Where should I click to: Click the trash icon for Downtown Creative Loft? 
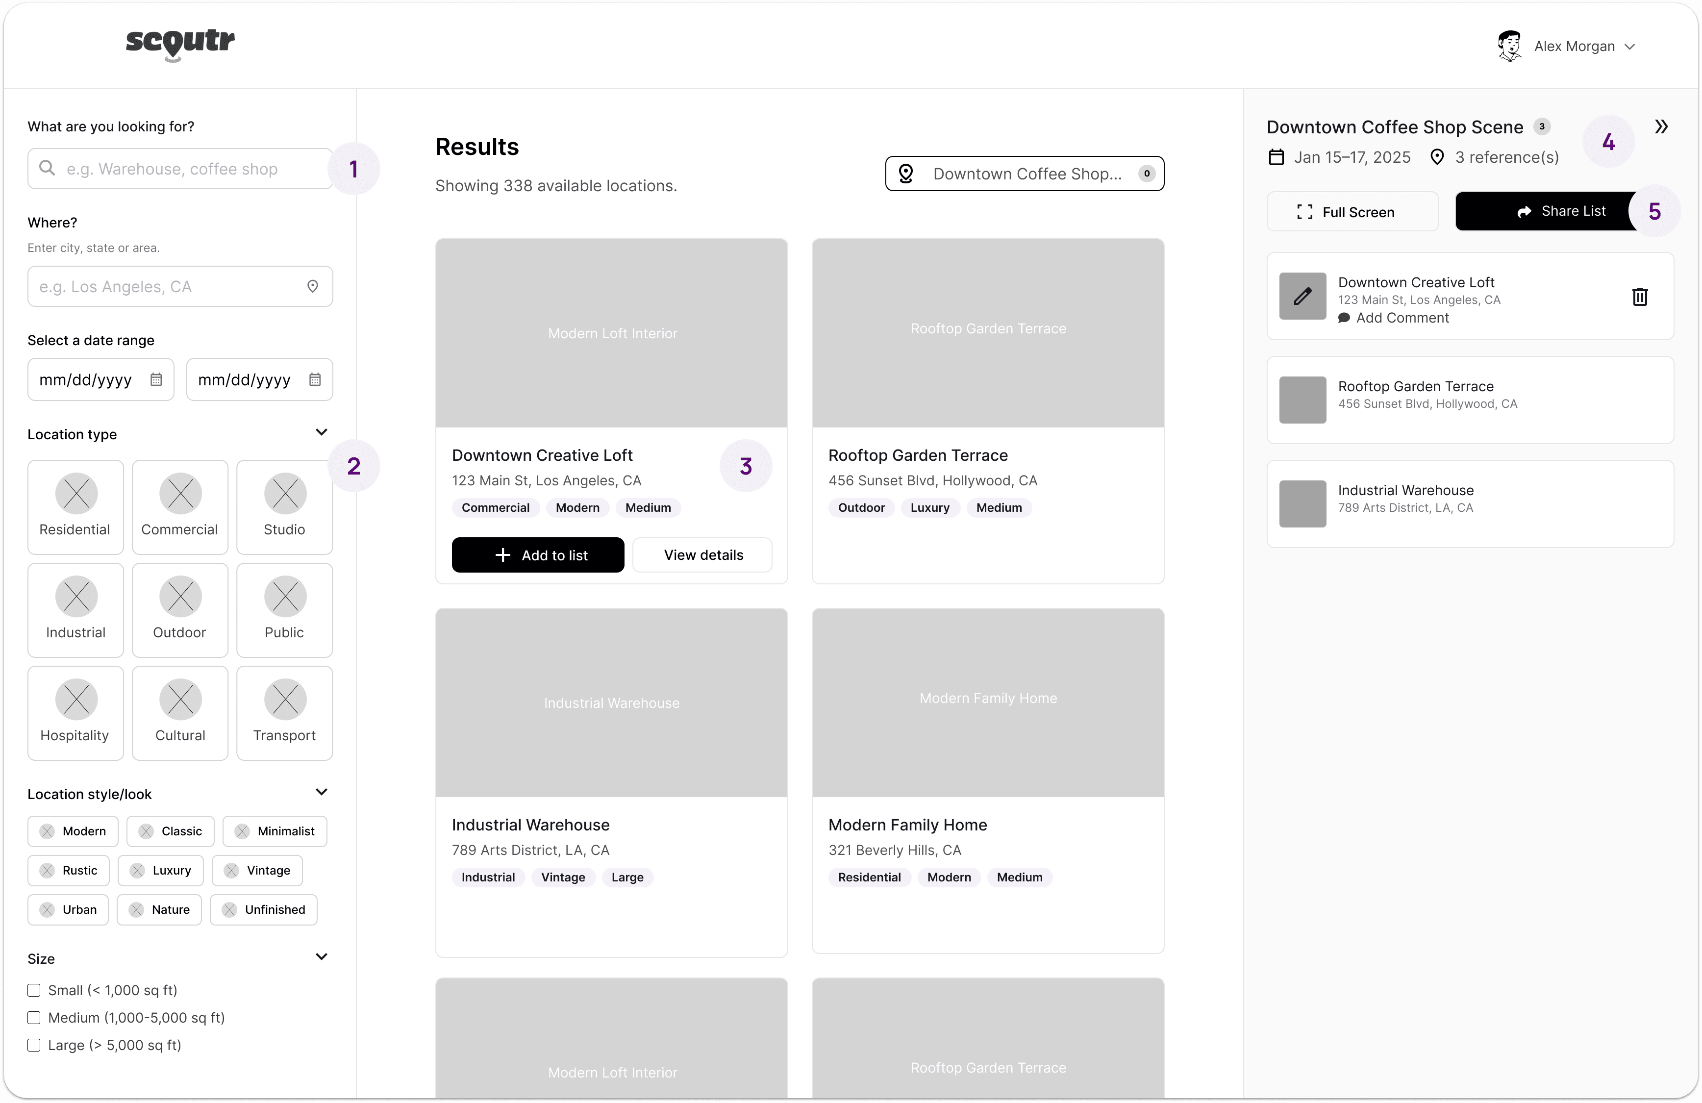point(1640,297)
